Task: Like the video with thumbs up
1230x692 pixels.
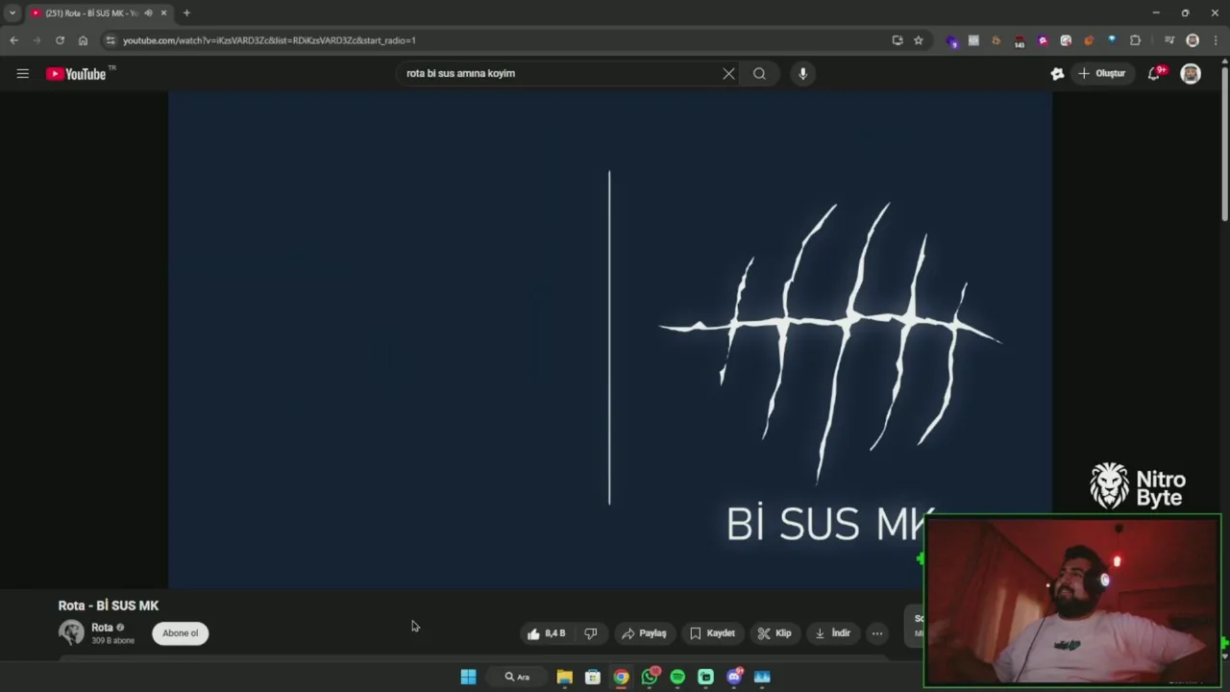Action: [546, 633]
